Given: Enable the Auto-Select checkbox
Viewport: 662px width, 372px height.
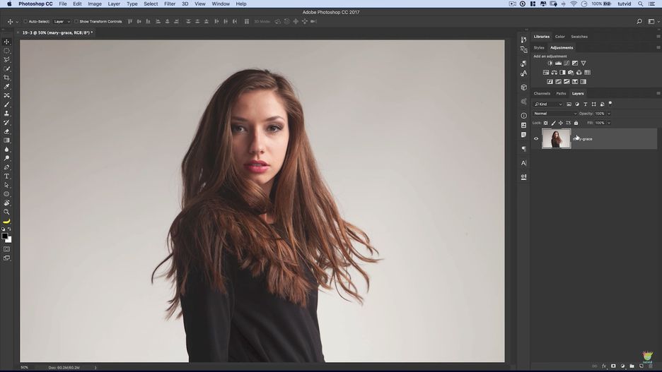Looking at the screenshot, I should point(26,22).
